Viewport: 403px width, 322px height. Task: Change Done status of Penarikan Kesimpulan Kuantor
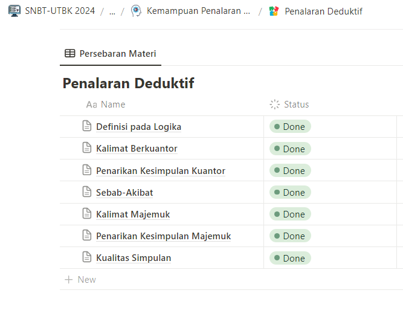coord(290,170)
